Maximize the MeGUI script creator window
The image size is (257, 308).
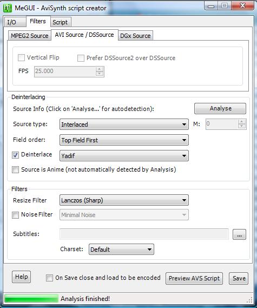(x=225, y=6)
